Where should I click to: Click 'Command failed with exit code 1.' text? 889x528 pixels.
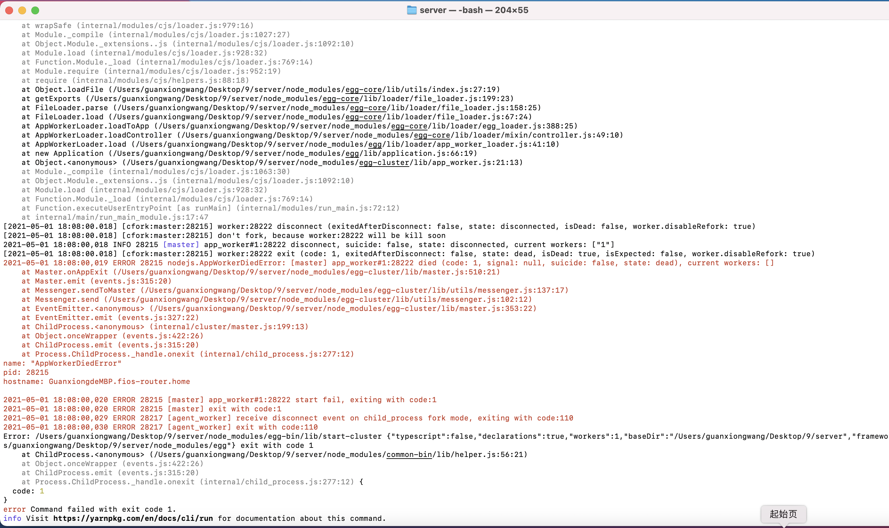coord(103,509)
